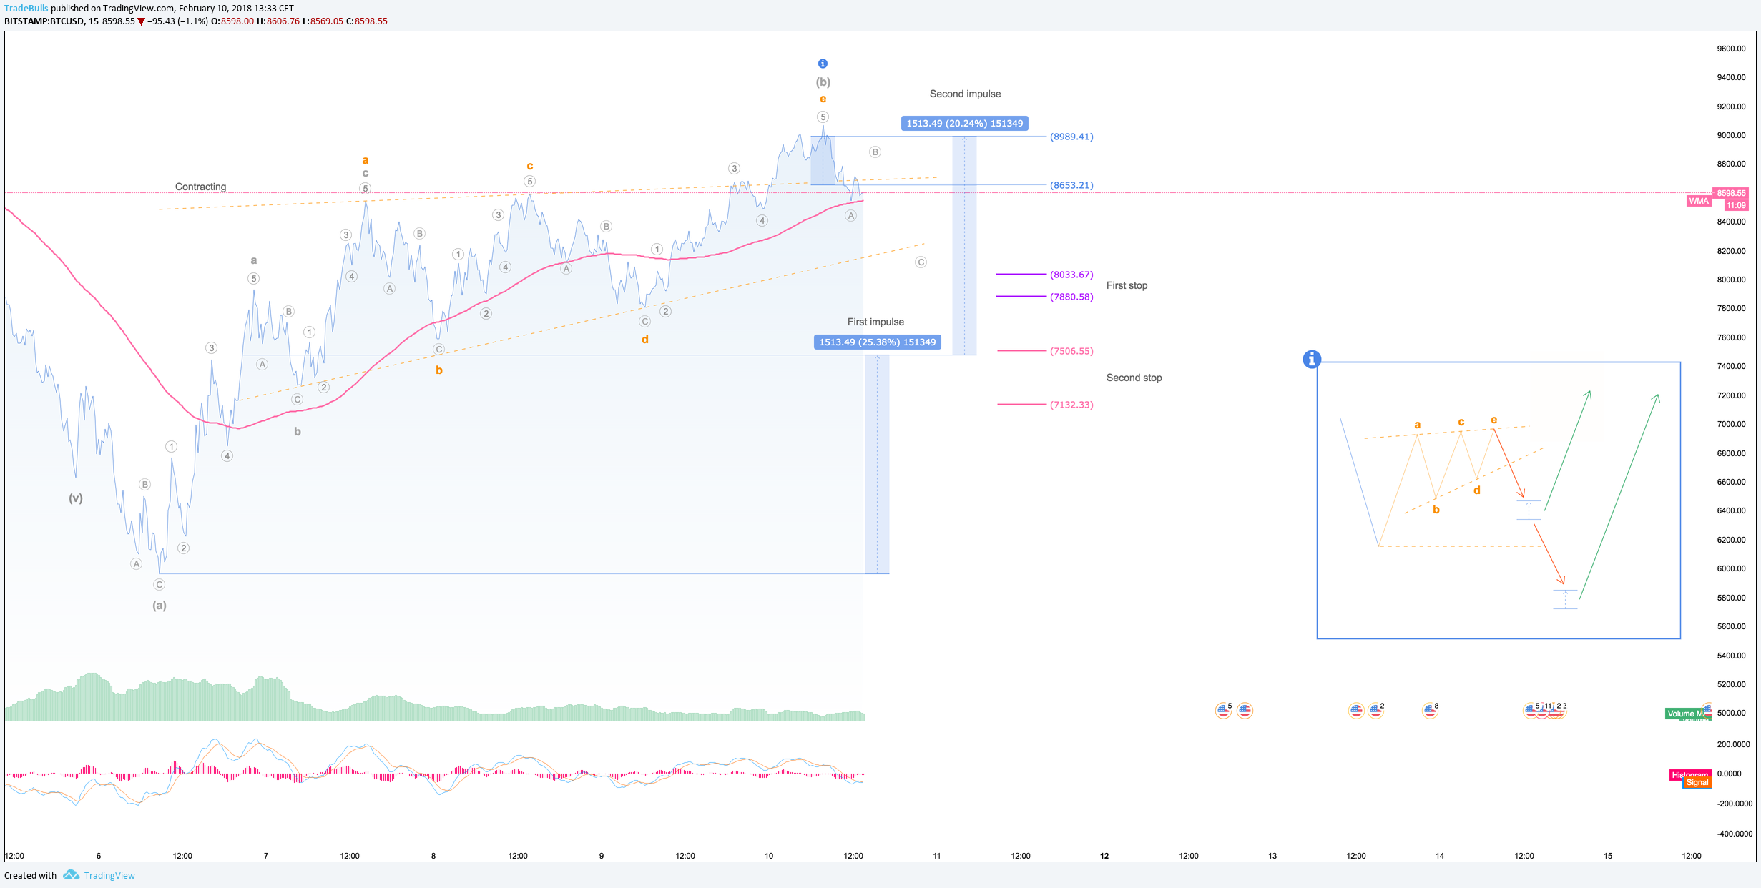Click the pink WMA indicator label
Screen dimensions: 1761x888
(x=1699, y=201)
